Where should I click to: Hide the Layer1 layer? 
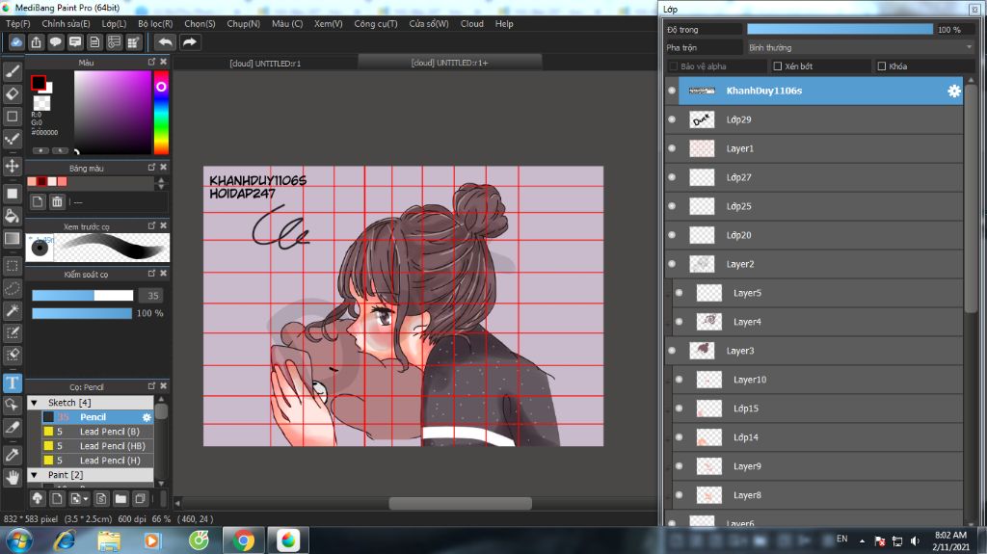pyautogui.click(x=672, y=148)
